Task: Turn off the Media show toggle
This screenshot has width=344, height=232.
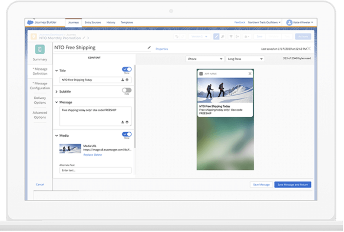Action: pyautogui.click(x=127, y=134)
